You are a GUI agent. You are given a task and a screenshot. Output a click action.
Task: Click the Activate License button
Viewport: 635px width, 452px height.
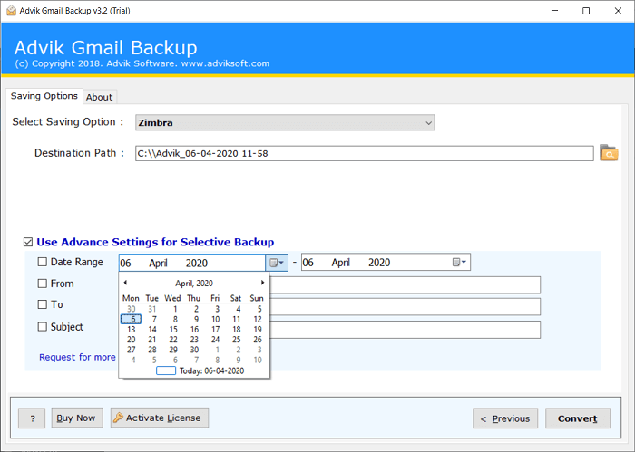[160, 418]
